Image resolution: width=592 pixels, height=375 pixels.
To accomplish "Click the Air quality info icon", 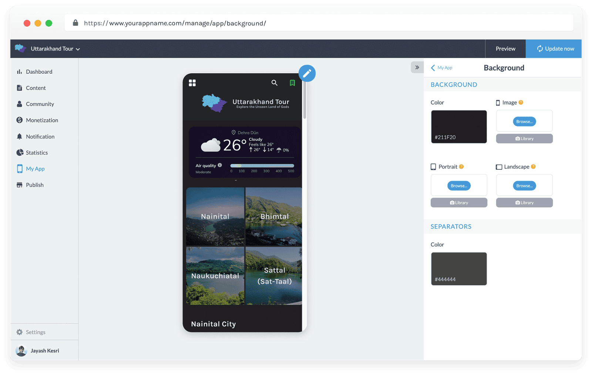I will (x=220, y=165).
